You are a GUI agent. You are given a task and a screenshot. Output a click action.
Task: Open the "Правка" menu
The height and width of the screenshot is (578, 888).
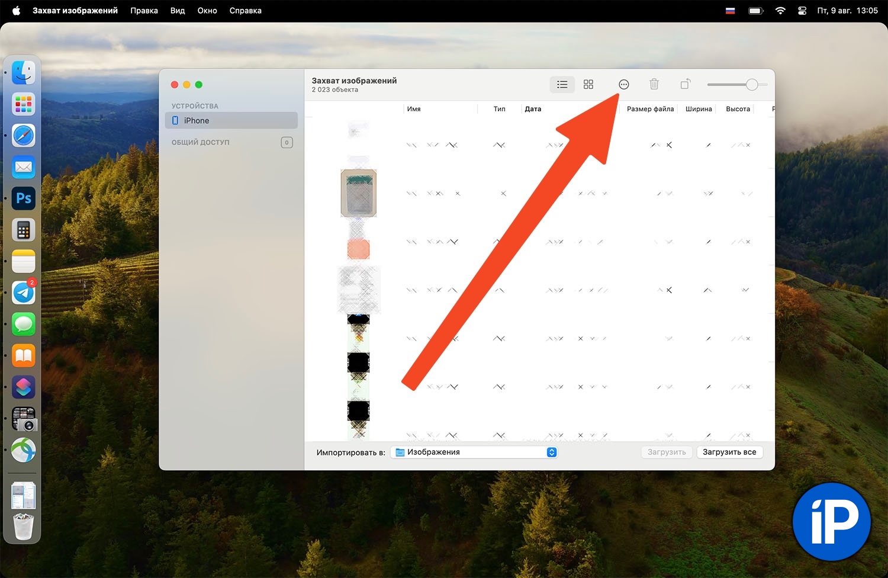tap(144, 11)
